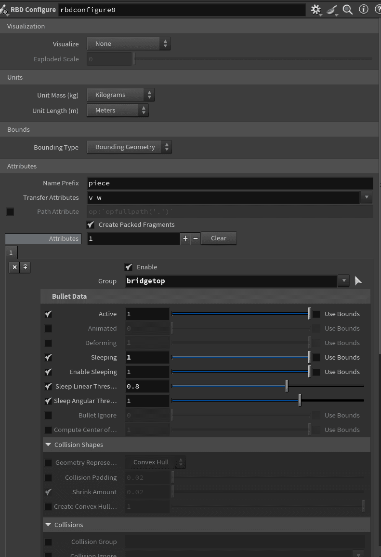This screenshot has width=381, height=557.
Task: Click the viewport group selection arrow beside bridgetop
Action: point(358,281)
